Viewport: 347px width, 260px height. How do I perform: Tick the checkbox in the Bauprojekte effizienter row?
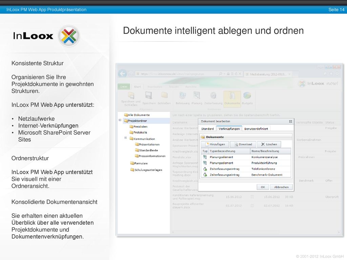tap(252, 205)
